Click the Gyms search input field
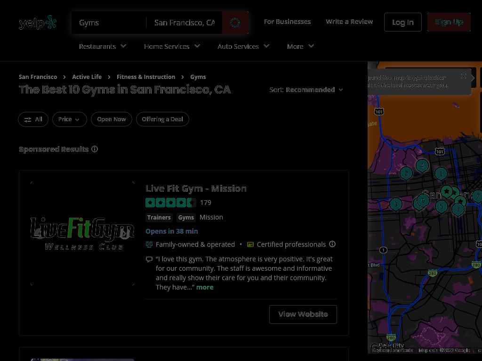The width and height of the screenshot is (482, 361). click(109, 23)
